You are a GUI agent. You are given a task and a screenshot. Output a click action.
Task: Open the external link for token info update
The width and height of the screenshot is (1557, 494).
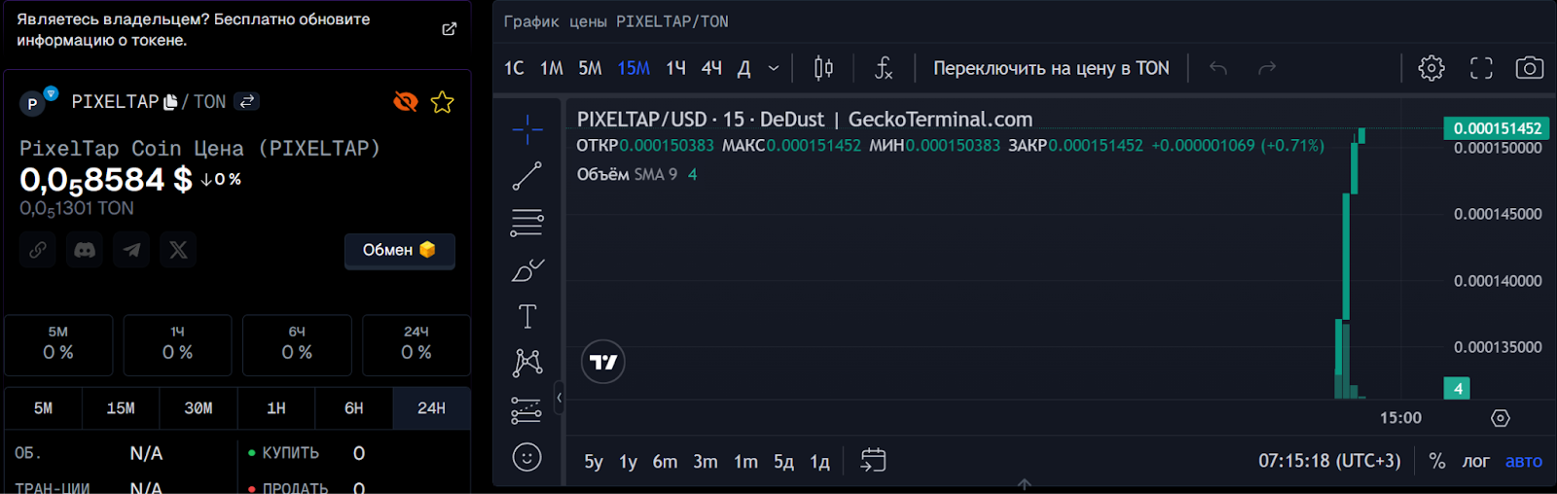449,29
